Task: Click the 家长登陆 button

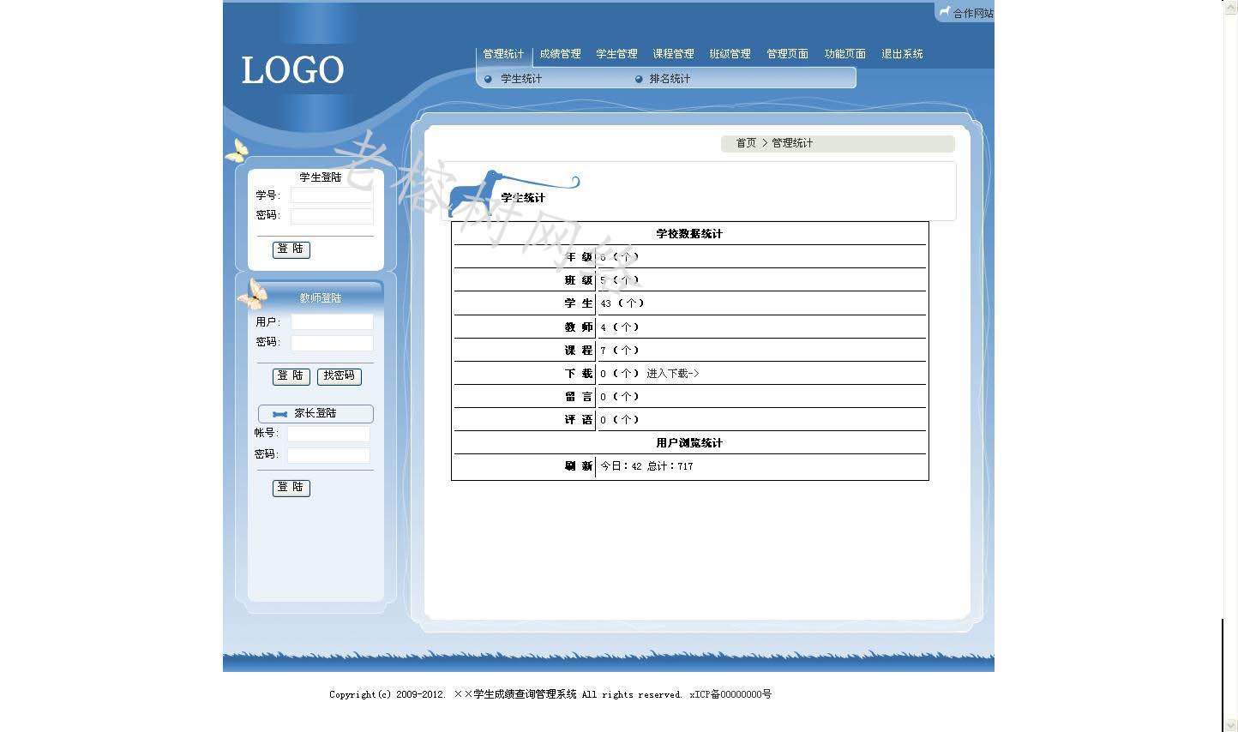Action: [x=316, y=414]
